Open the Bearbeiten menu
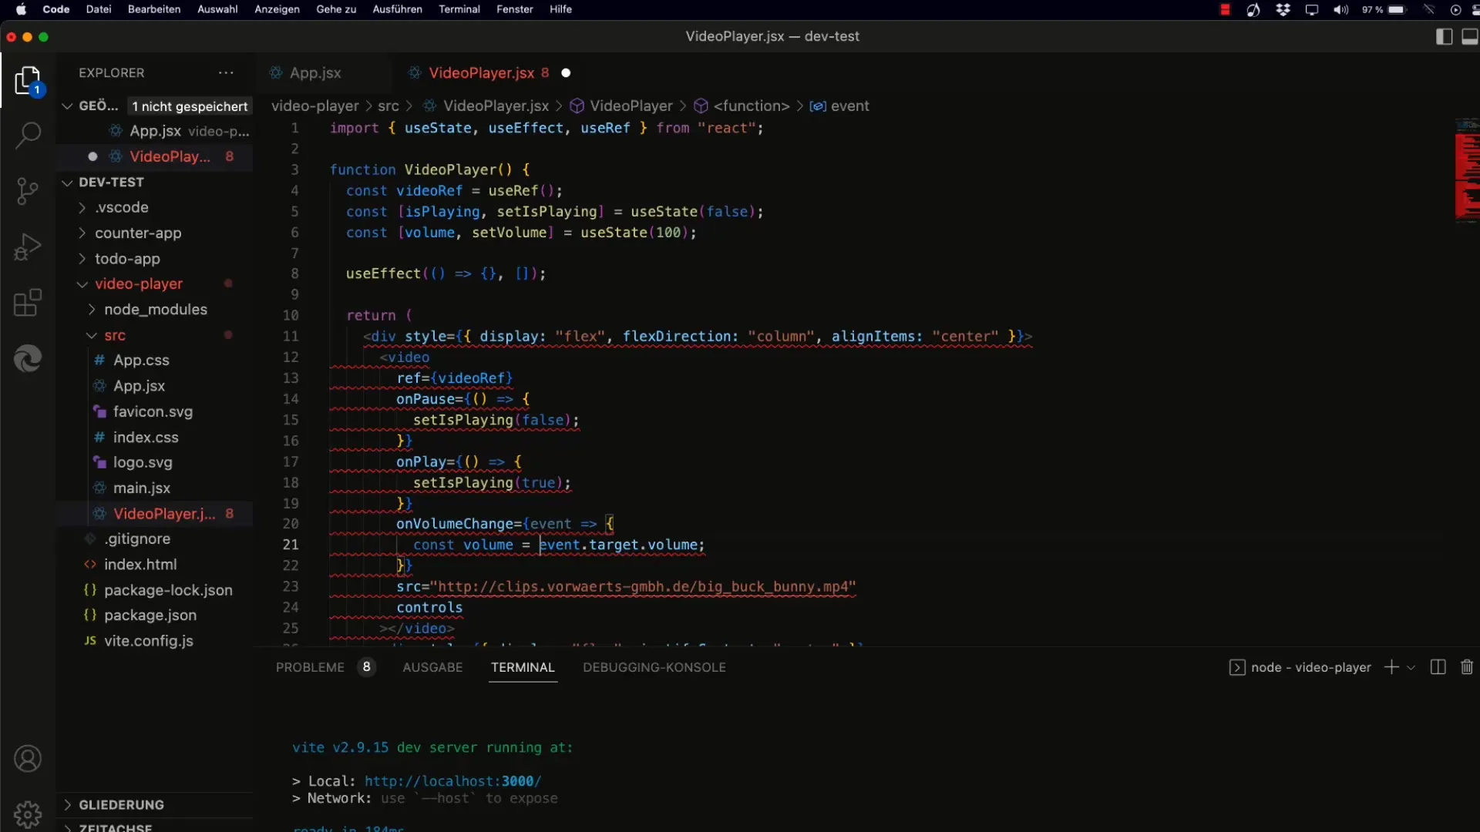This screenshot has height=832, width=1480. (154, 9)
